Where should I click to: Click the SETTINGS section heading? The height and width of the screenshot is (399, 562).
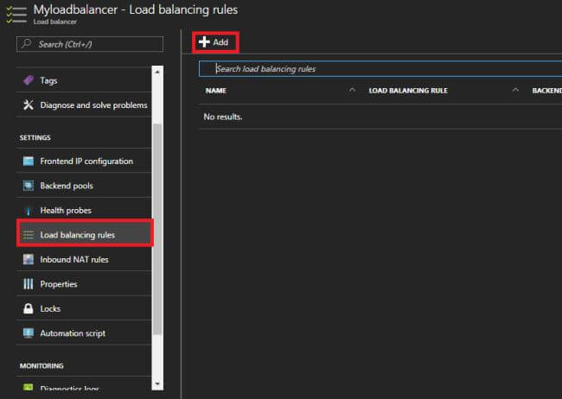coord(35,138)
